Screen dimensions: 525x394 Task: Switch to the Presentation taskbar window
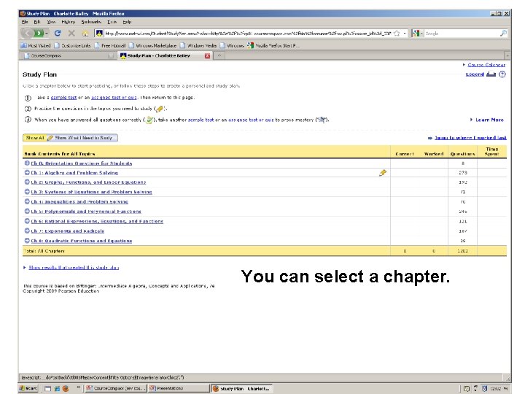click(x=179, y=388)
